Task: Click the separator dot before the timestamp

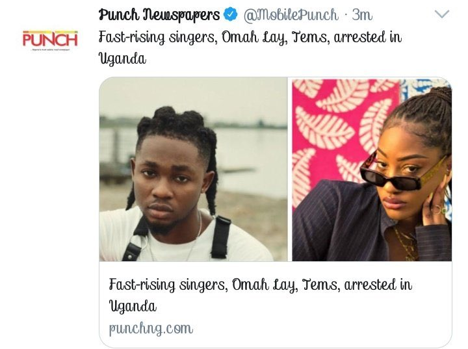Action: tap(345, 15)
